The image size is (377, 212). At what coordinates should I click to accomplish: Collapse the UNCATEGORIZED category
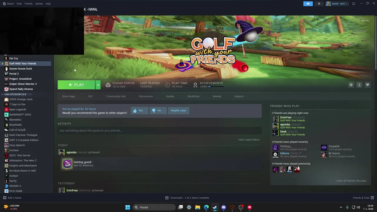point(15,94)
